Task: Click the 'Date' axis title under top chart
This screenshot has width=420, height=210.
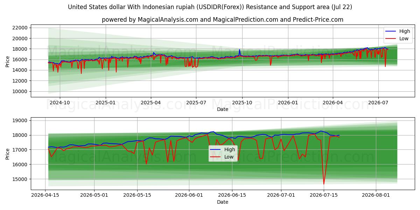Action: [223, 109]
